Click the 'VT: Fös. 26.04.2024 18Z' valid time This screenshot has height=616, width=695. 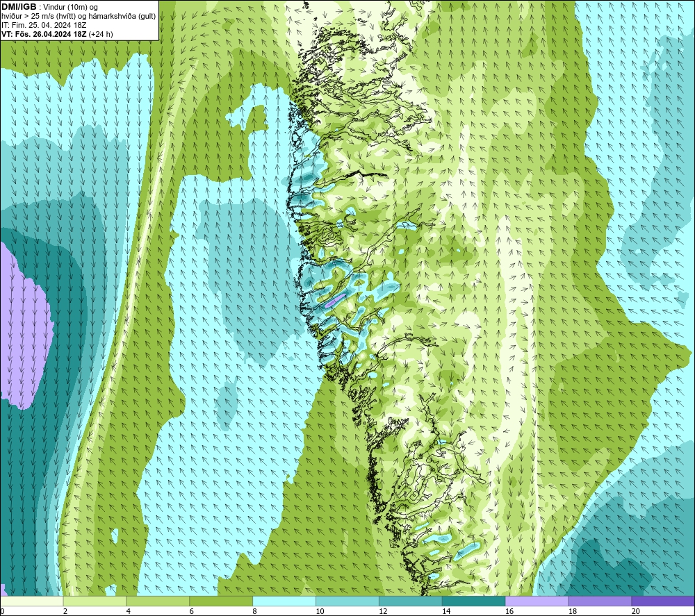point(44,34)
